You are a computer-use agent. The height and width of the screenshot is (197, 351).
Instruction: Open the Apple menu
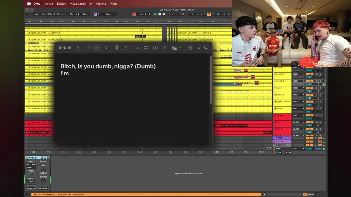point(29,4)
